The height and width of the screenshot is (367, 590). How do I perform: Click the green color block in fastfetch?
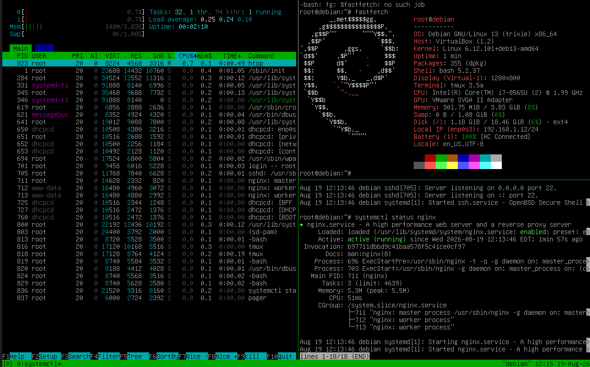tap(441, 158)
